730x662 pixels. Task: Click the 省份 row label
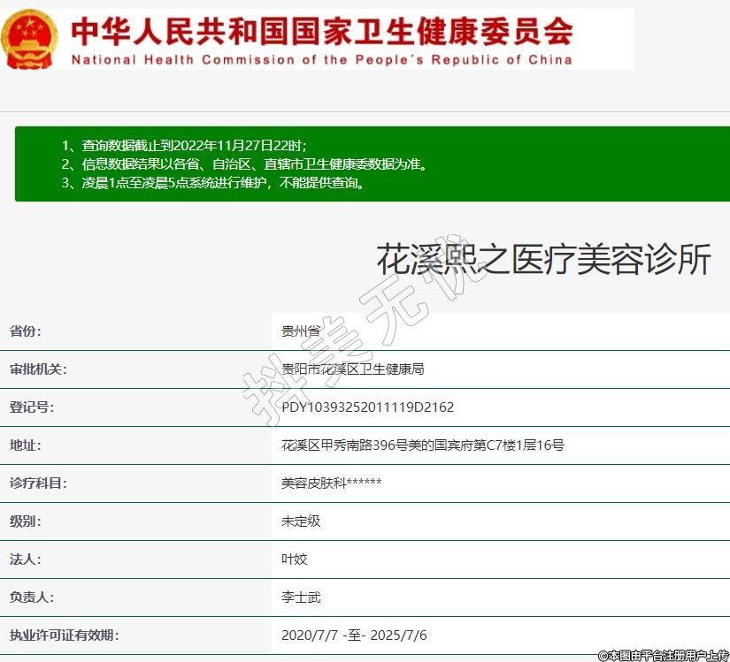point(26,331)
